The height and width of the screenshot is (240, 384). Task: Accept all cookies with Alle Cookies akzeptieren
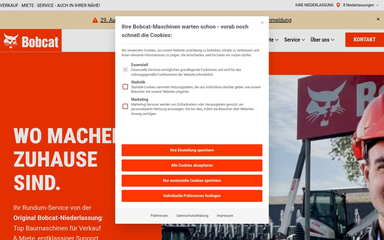point(192,165)
